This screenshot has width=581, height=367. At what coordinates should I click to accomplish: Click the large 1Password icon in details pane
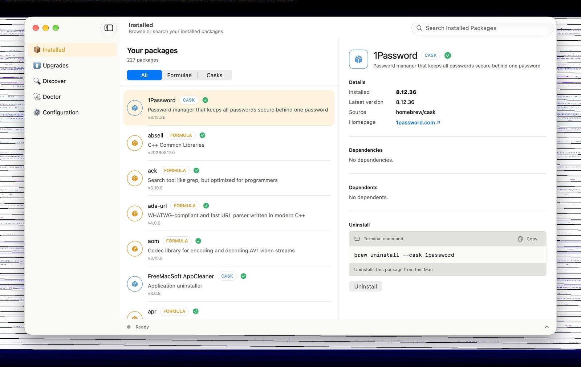coord(358,59)
